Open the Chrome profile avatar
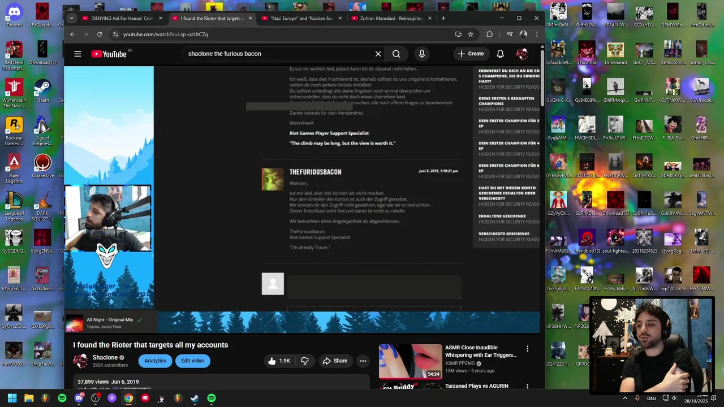Image resolution: width=724 pixels, height=407 pixels. click(x=523, y=34)
